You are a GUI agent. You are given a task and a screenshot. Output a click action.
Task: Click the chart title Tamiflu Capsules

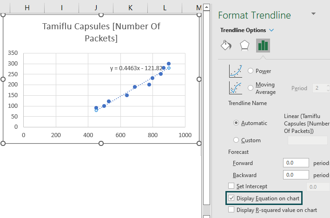tap(101, 32)
